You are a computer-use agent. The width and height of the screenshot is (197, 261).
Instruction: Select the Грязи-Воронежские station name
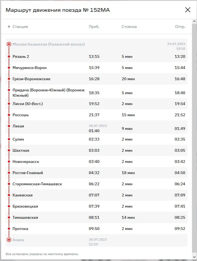(31, 79)
